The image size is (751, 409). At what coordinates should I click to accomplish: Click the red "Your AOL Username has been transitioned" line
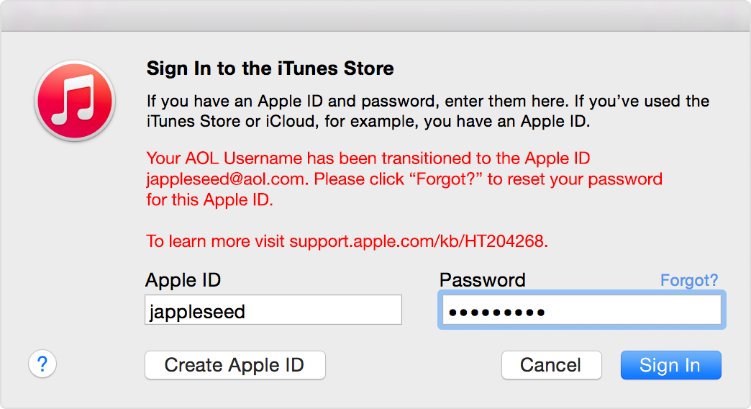368,158
